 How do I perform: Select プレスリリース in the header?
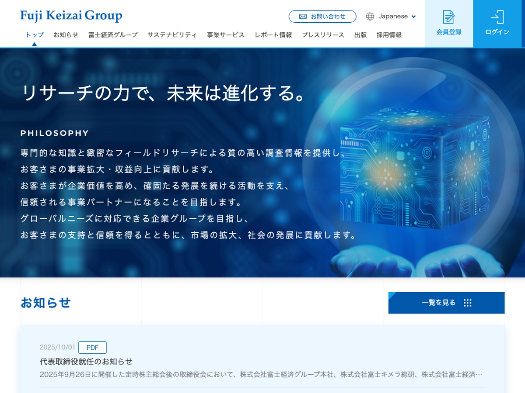323,35
